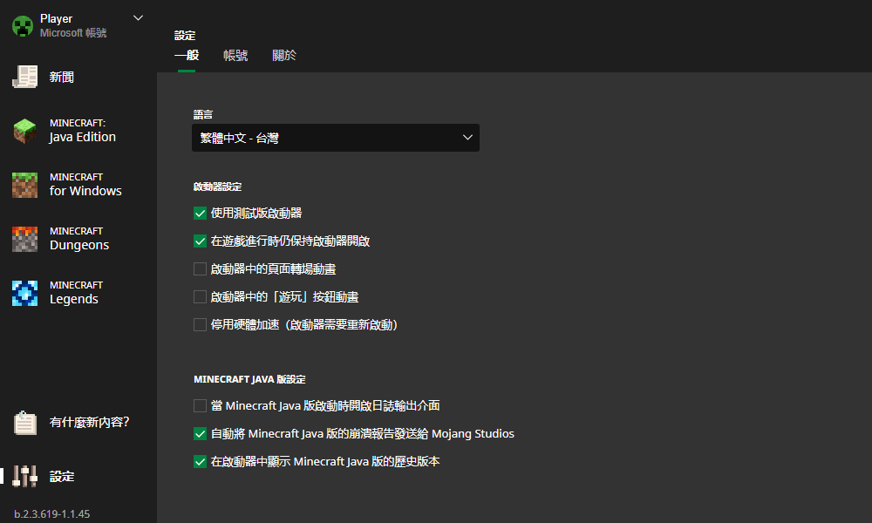Select the Minecraft Legends blue crystal icon
This screenshot has width=872, height=523.
[25, 293]
